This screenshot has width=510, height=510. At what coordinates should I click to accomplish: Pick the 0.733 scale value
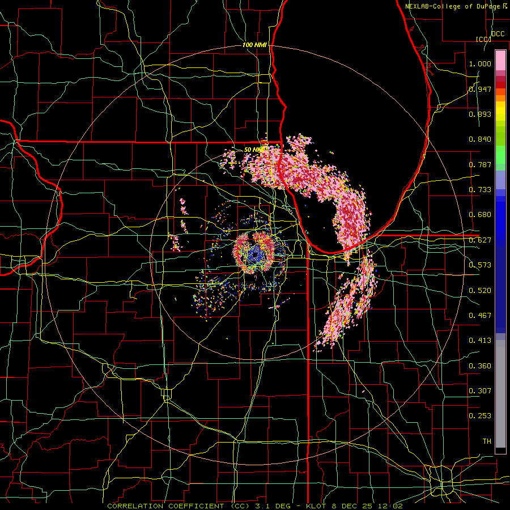point(480,190)
